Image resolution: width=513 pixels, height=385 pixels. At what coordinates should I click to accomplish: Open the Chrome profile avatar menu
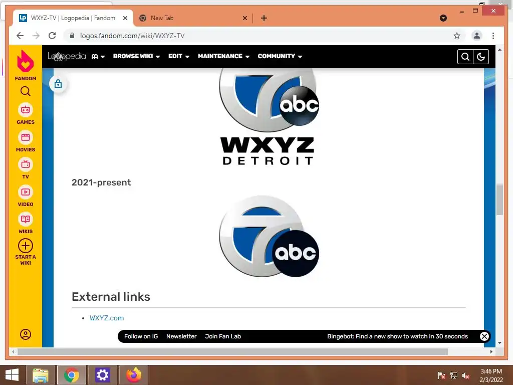(477, 36)
